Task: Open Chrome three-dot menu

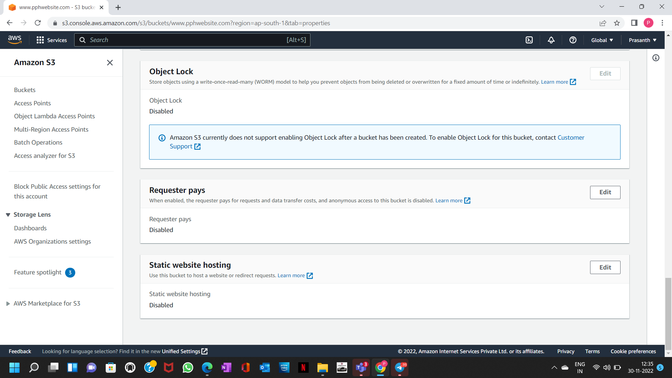Action: coord(662,23)
